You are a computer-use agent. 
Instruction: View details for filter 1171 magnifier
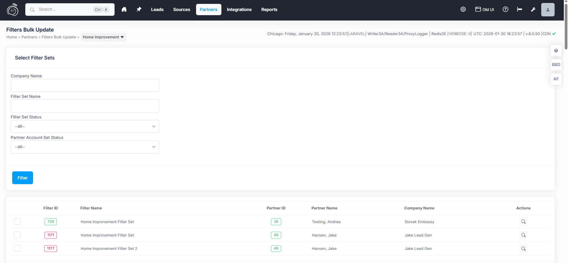[523, 235]
